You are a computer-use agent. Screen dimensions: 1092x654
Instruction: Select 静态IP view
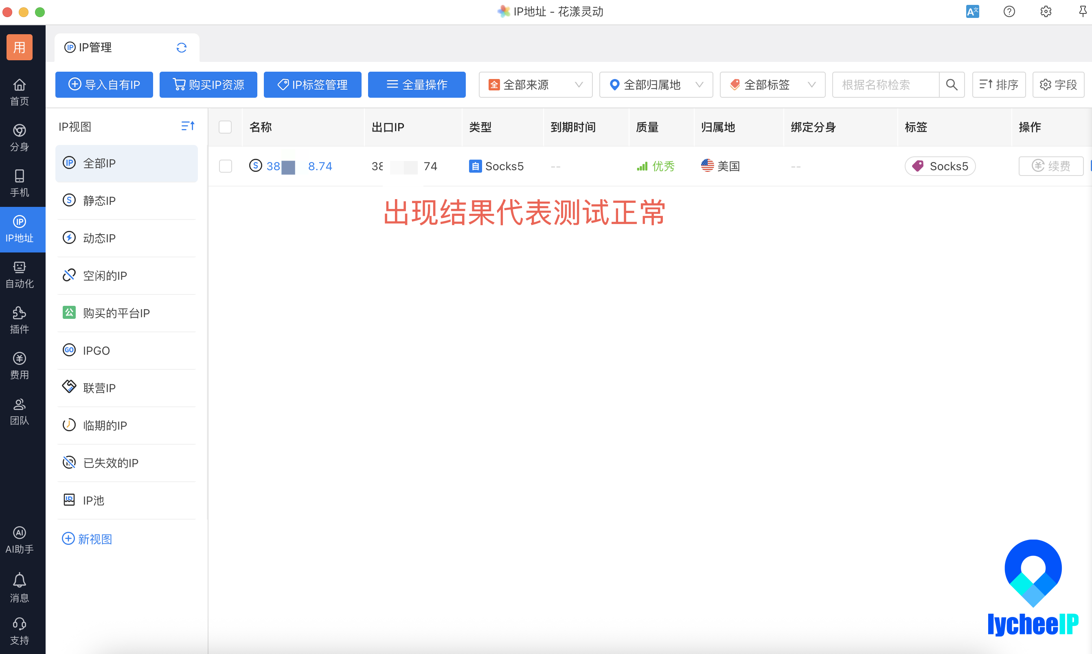tap(127, 200)
